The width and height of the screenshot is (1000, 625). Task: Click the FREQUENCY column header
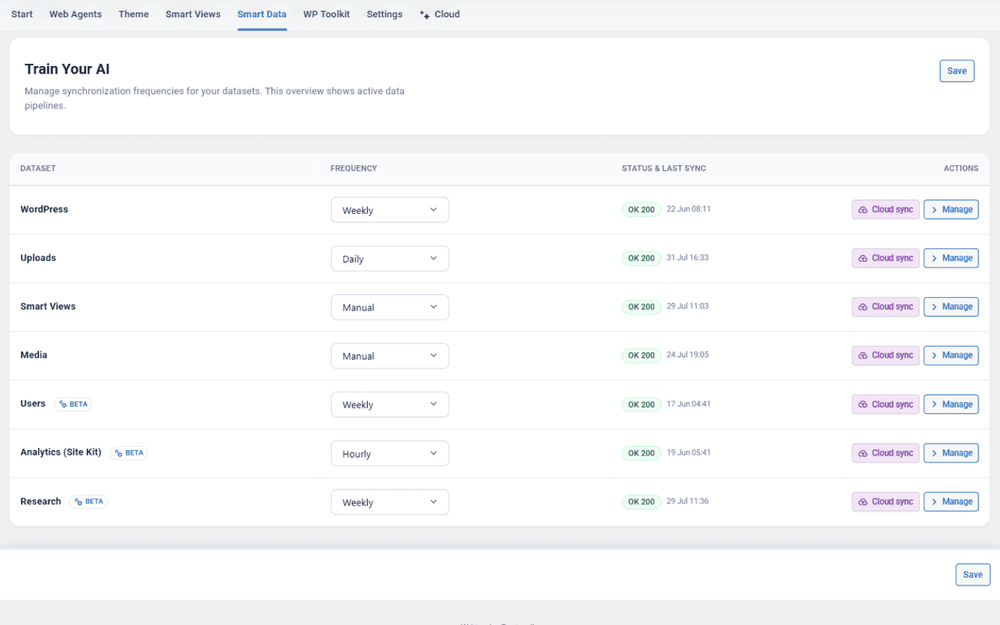[353, 169]
